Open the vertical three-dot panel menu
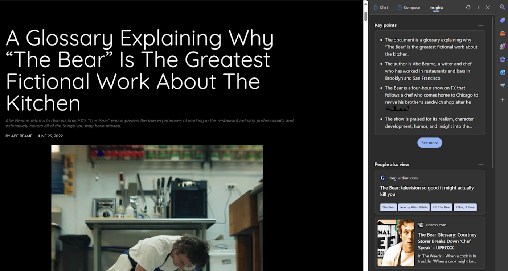Image resolution: width=508 pixels, height=271 pixels. [478, 8]
